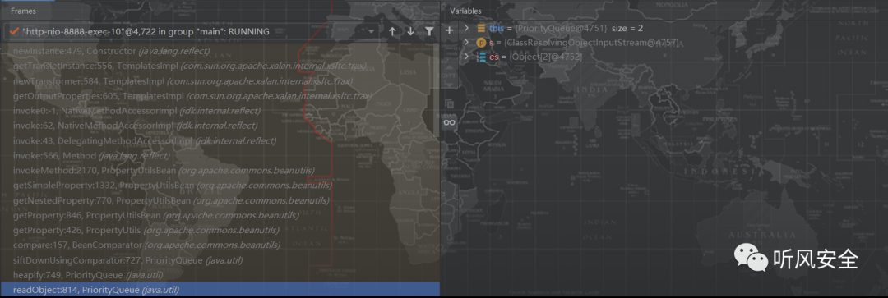Open the frames filter funnel icon
Viewport: 888px width, 298px height.
coord(429,32)
